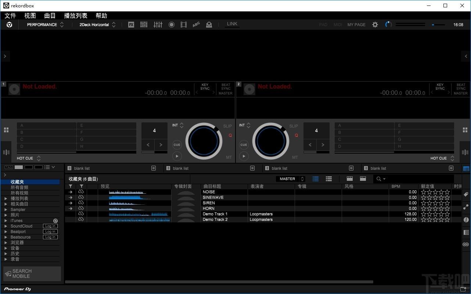Open the recording panel icon

tap(172, 25)
